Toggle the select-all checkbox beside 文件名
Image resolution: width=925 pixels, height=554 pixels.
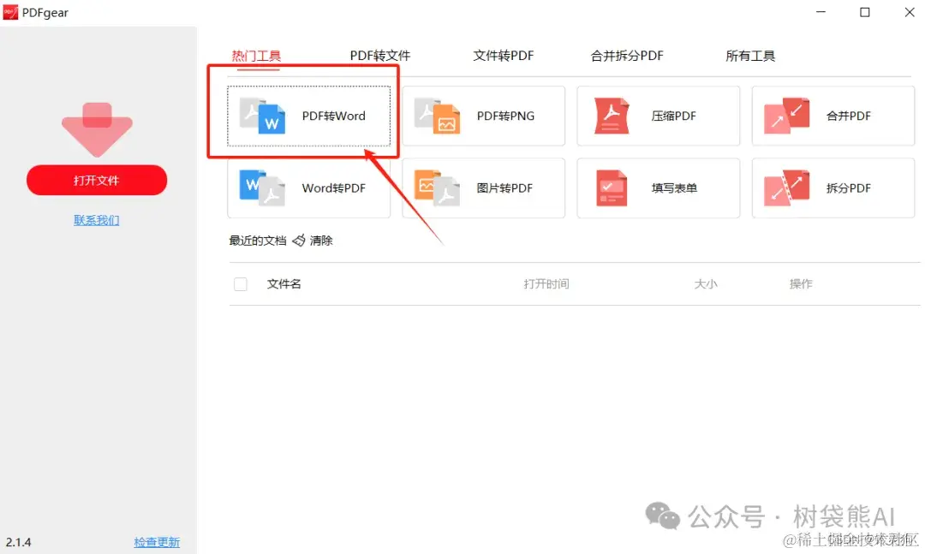pos(241,283)
